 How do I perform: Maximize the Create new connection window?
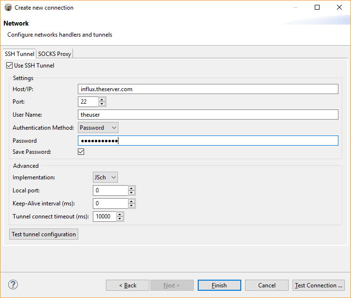[317, 7]
